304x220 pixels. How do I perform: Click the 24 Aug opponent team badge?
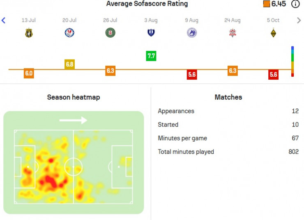tap(233, 33)
